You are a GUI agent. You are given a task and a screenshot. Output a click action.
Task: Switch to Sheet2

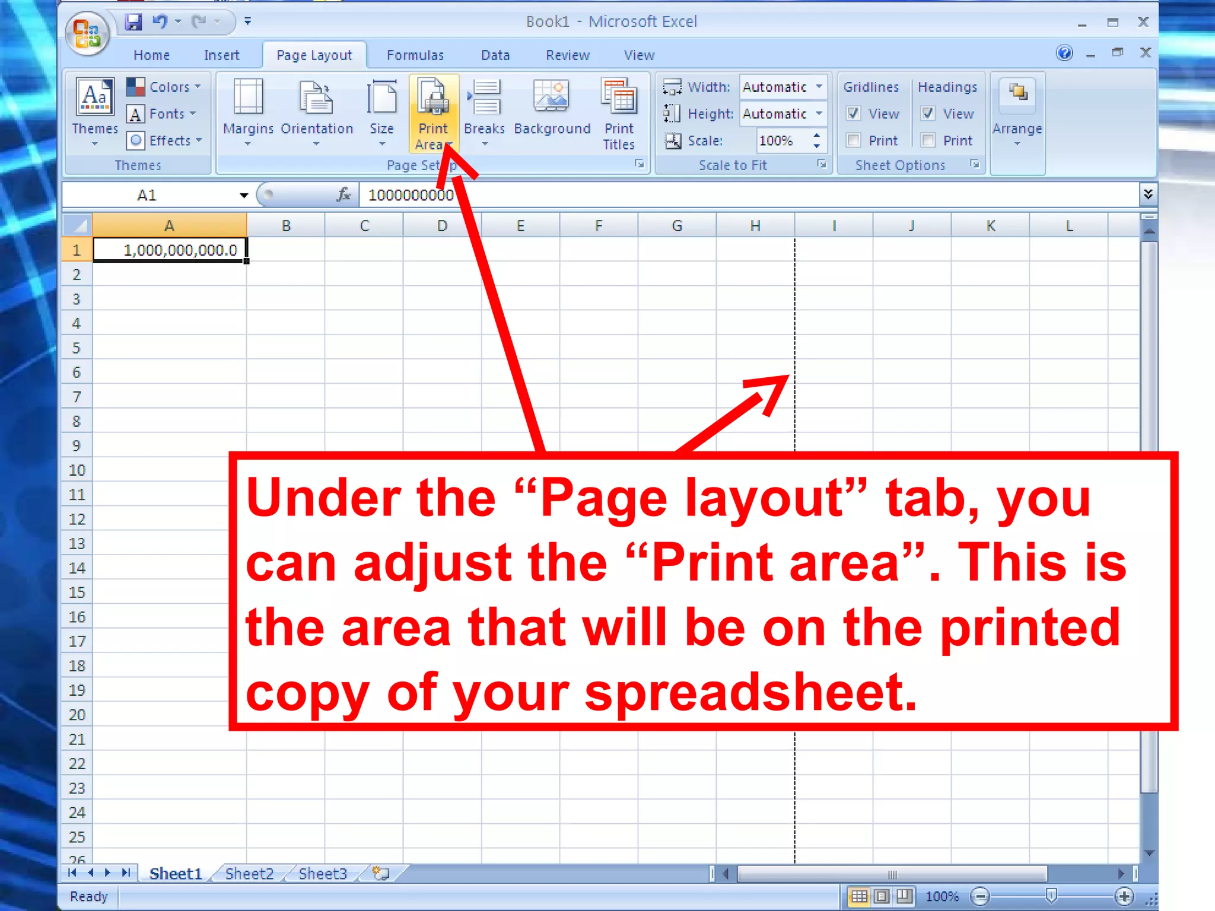249,874
